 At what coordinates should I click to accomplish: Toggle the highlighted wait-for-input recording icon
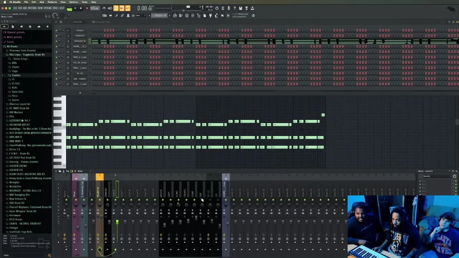click(110, 8)
